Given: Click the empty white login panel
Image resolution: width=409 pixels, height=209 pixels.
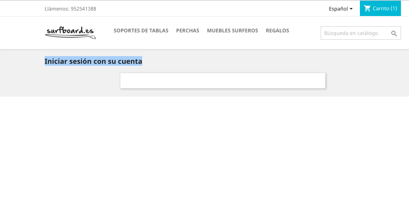Looking at the screenshot, I should click(x=223, y=80).
